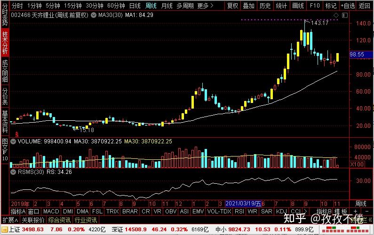Select the MACD indicator tab
Screen dimensions: 374x235
(54, 211)
